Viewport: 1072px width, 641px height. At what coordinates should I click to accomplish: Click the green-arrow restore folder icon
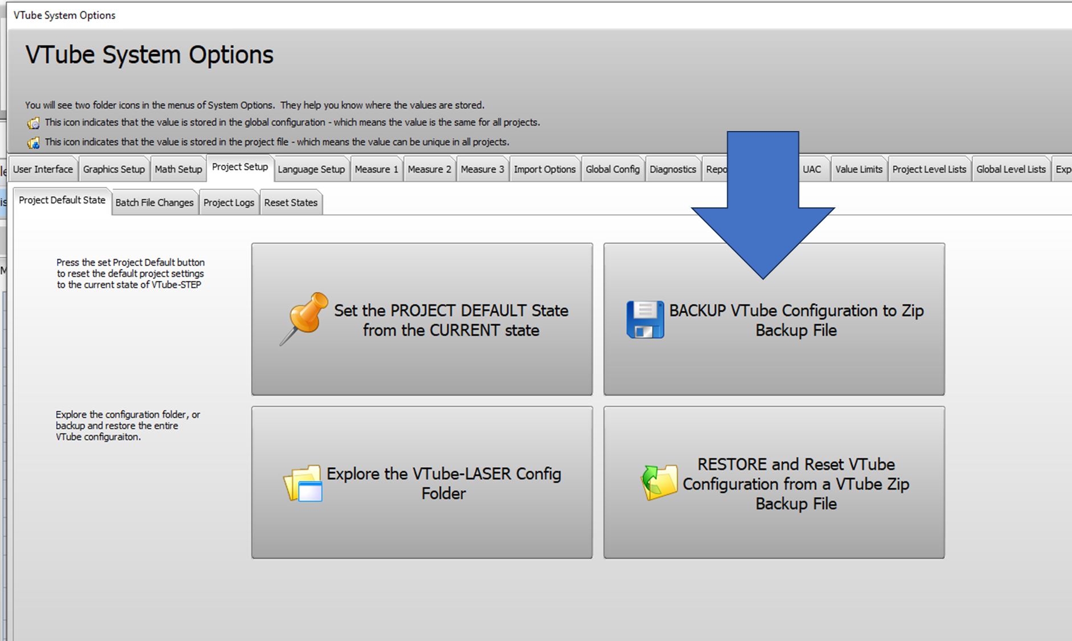tap(659, 482)
